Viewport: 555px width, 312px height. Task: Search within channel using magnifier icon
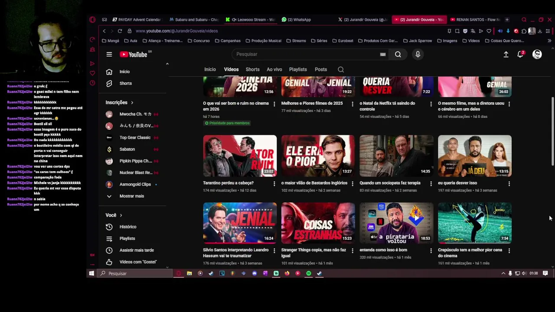[x=341, y=69]
